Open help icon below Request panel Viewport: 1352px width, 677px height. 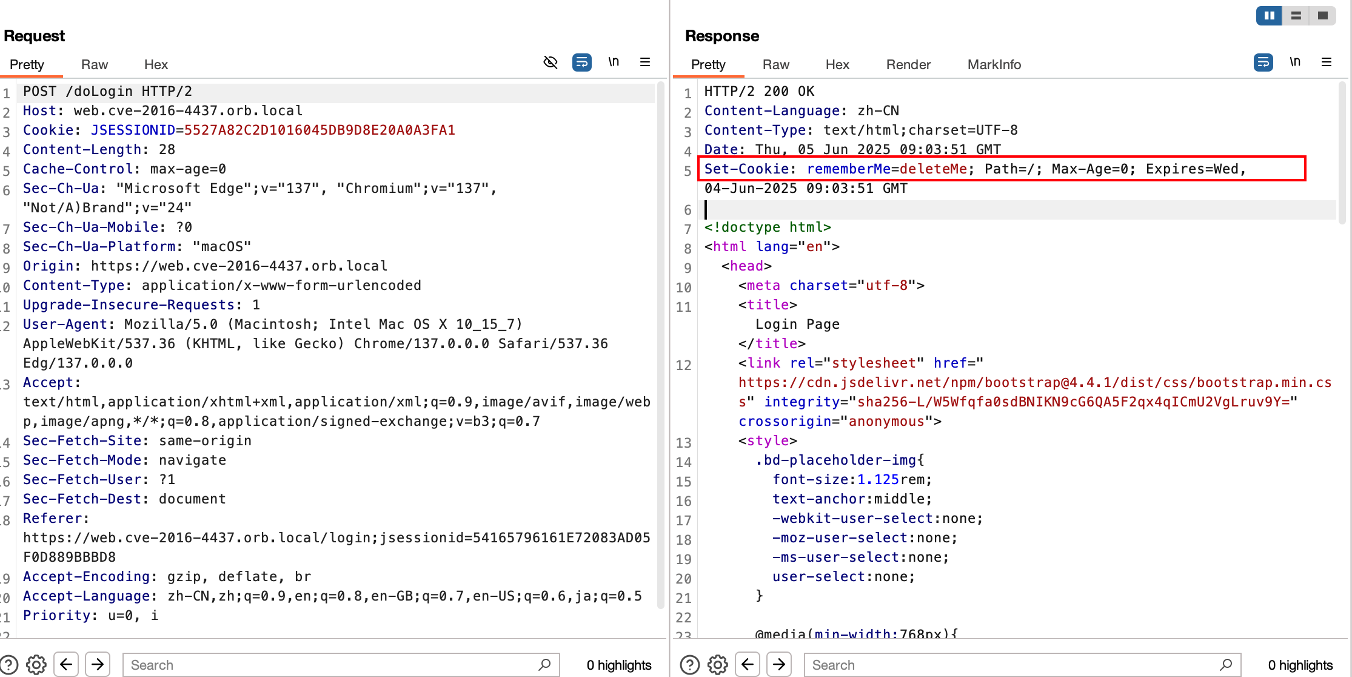[8, 665]
